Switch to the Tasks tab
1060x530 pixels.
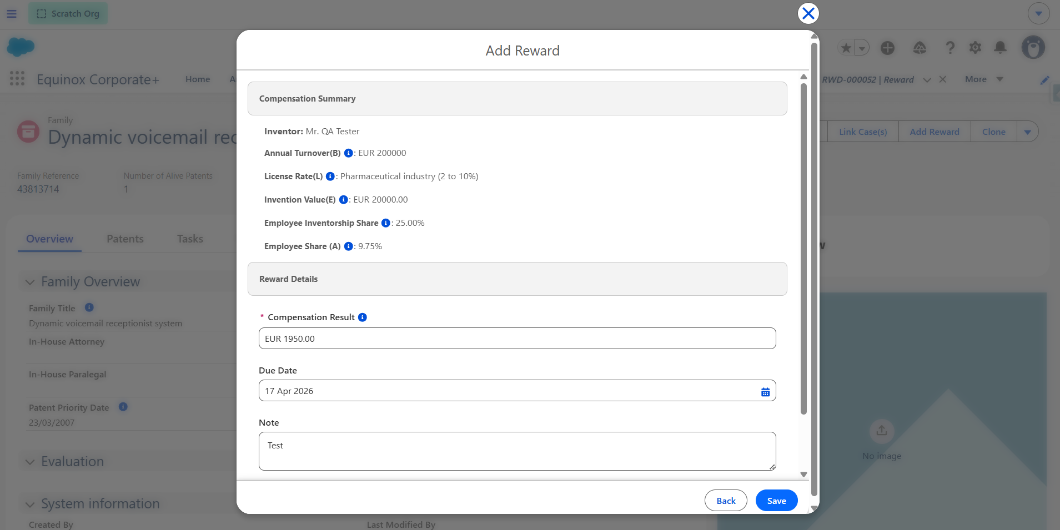tap(190, 239)
